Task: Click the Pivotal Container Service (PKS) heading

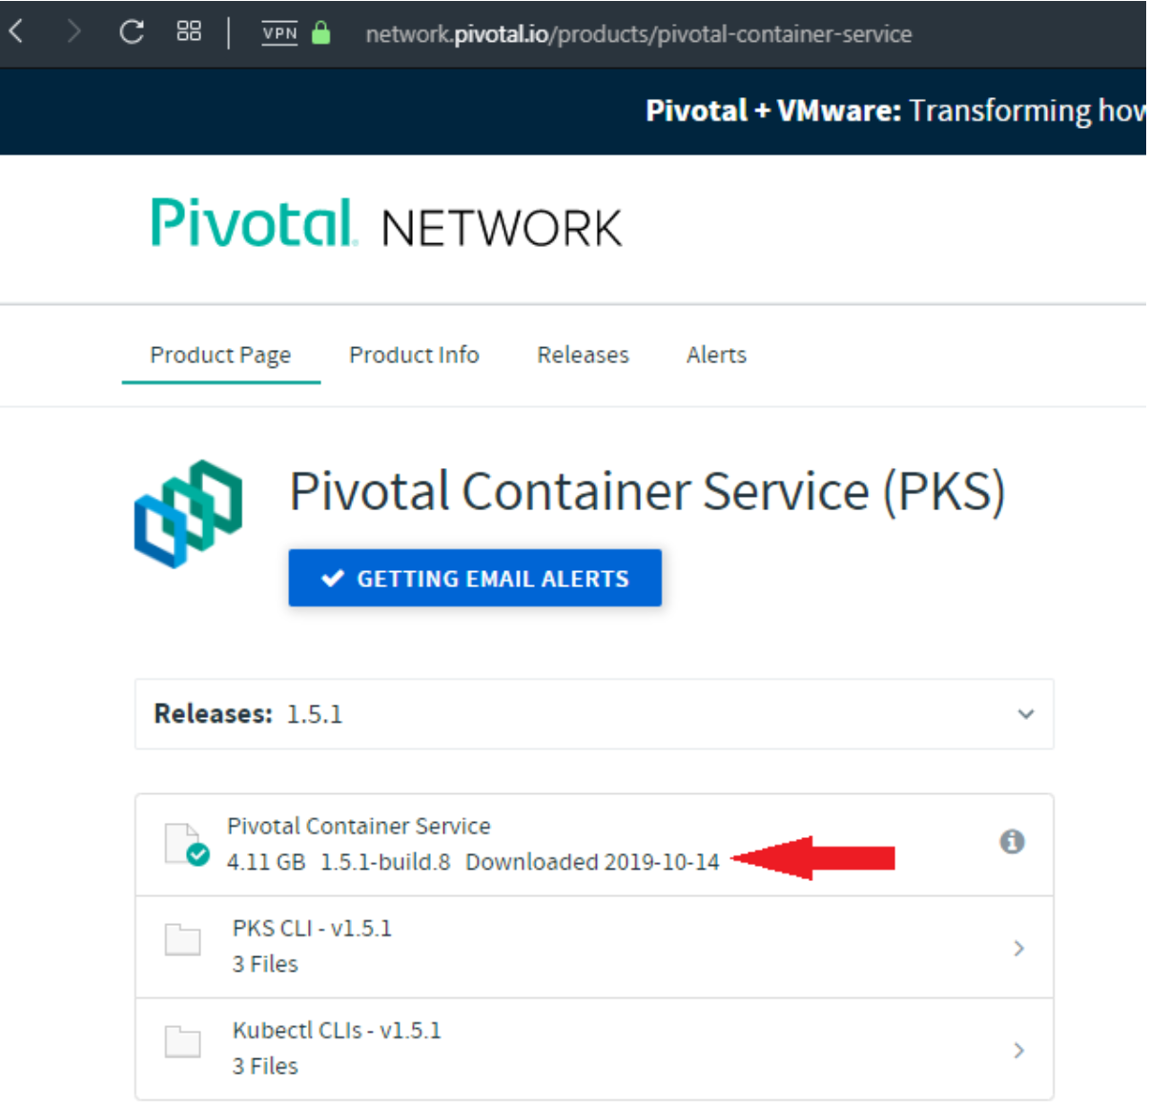Action: click(647, 492)
